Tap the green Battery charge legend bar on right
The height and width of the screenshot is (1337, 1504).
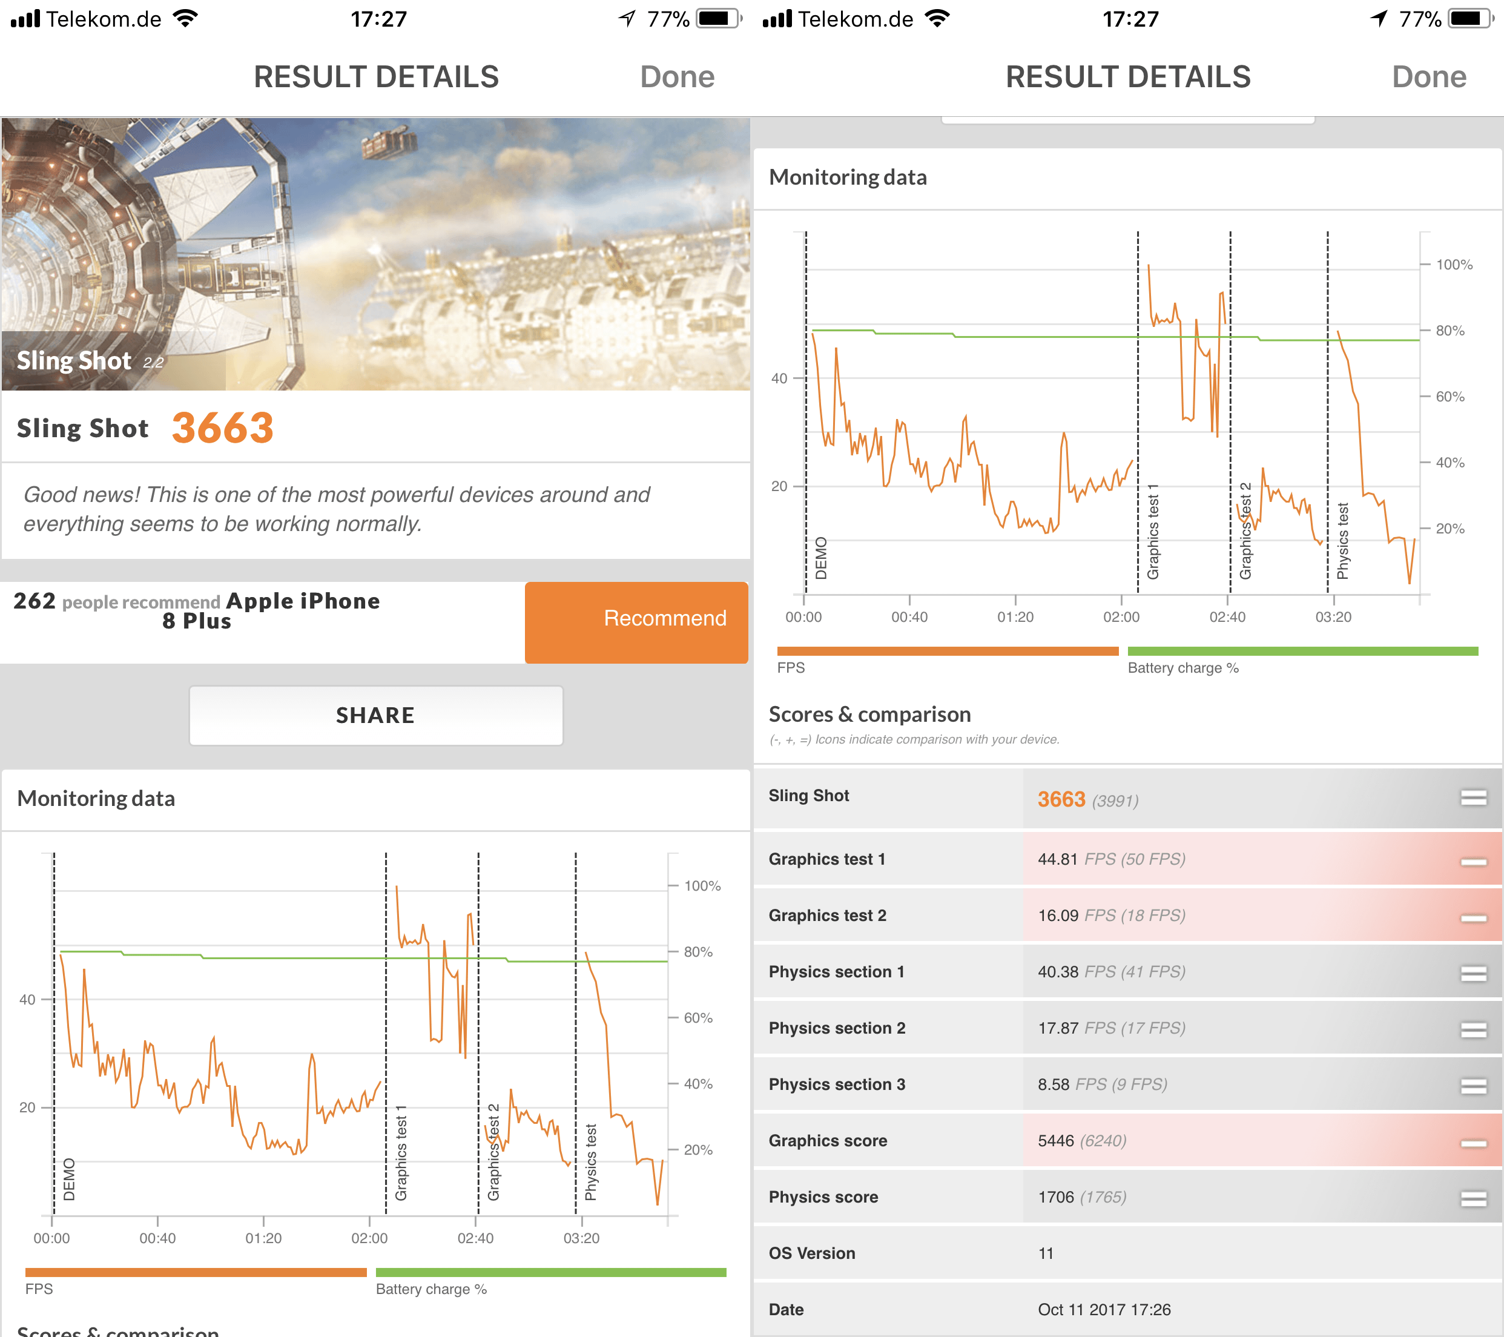tap(1302, 651)
